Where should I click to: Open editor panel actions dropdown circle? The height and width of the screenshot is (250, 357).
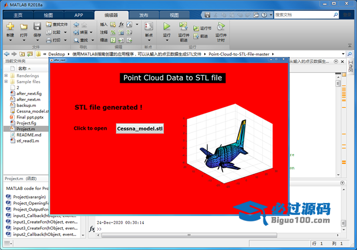point(336,61)
